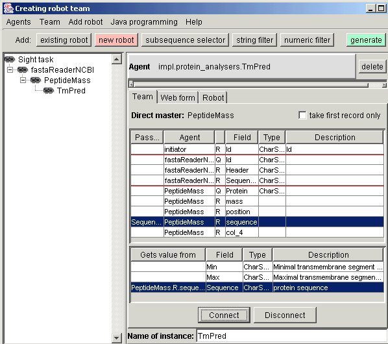Click the Sight task root robot icon
388x344 pixels.
click(x=10, y=60)
